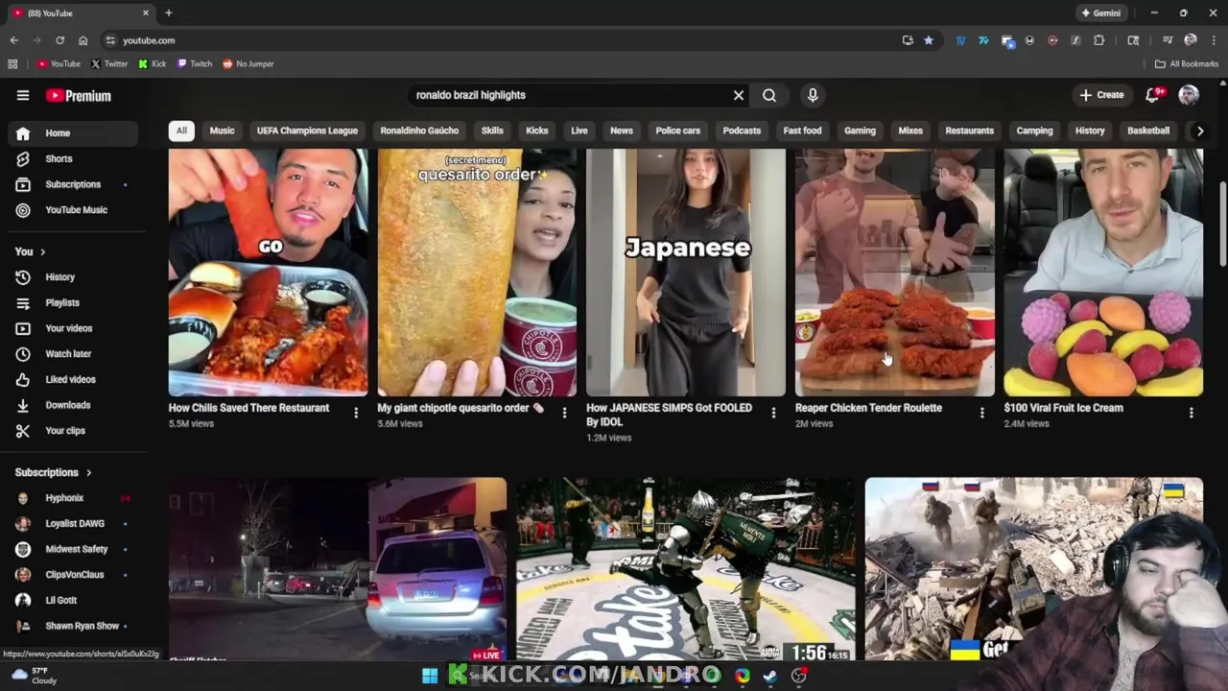Play the armored knight fight video
Screen dimensions: 1228x691
tap(686, 569)
